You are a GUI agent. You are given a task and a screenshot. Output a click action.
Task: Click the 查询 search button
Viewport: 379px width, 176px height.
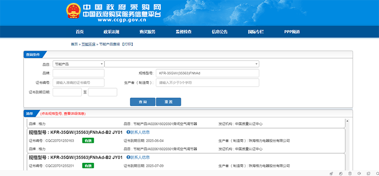tap(143, 102)
